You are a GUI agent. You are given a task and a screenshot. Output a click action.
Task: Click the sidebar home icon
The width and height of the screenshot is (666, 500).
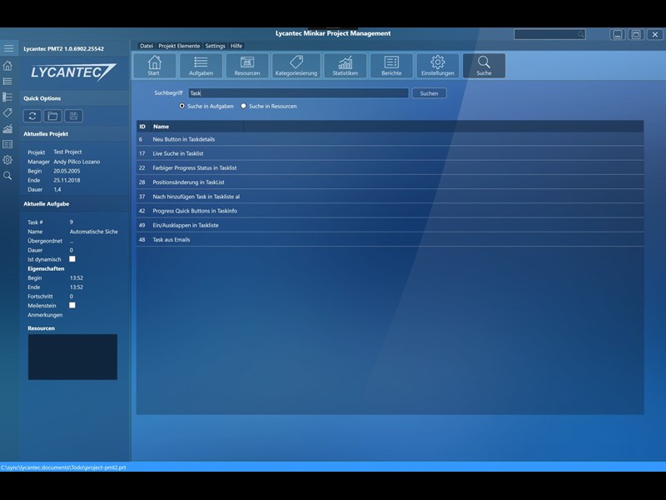pos(7,66)
